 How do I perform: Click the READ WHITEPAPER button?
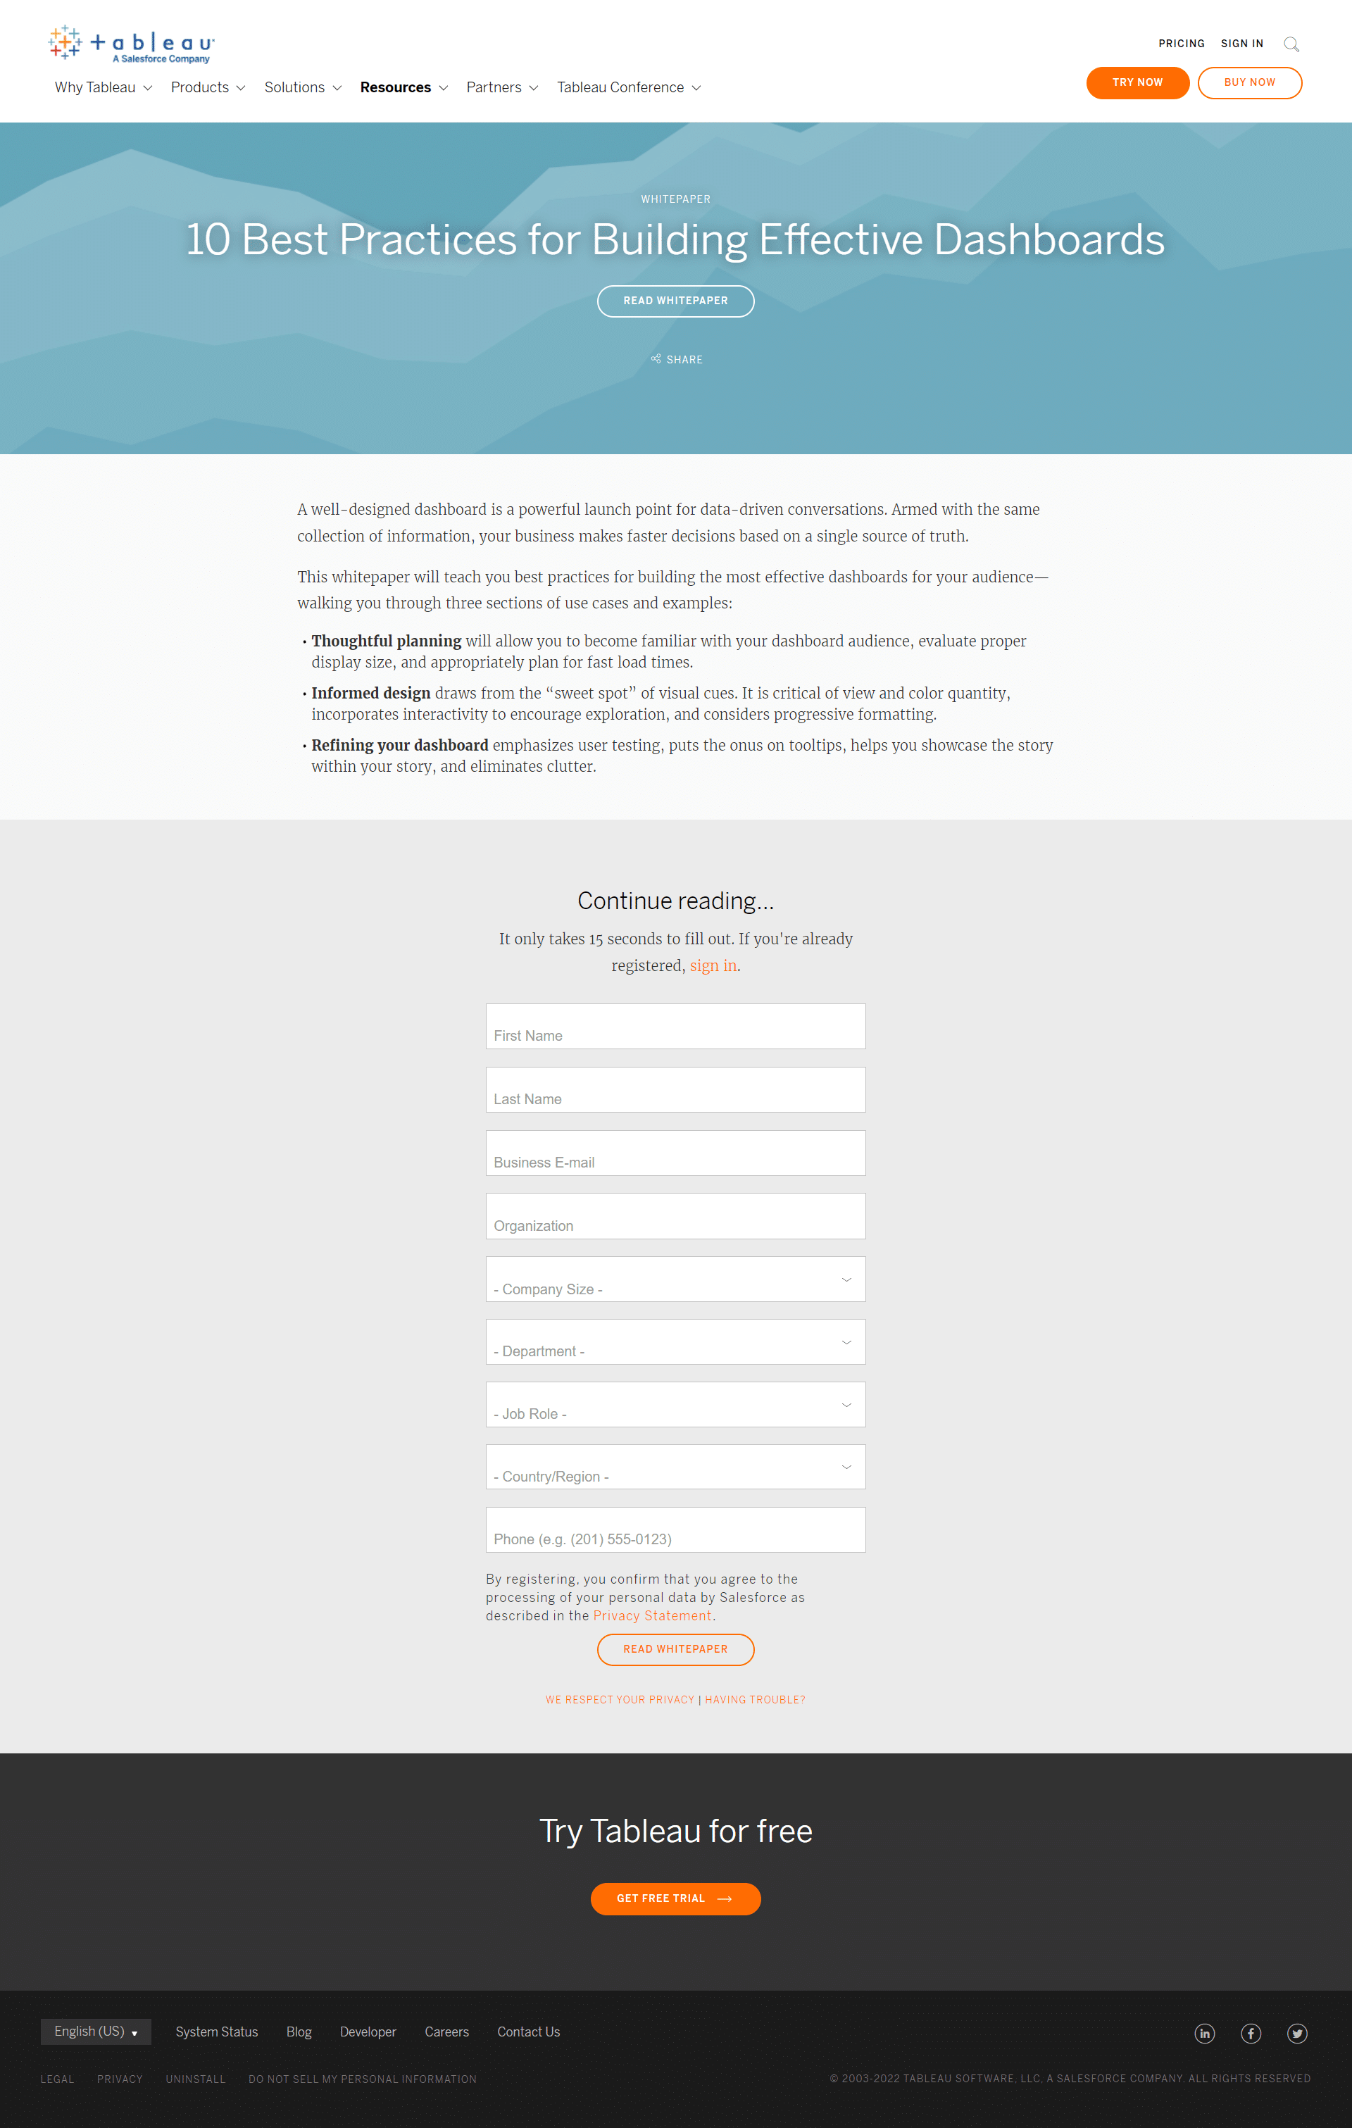pyautogui.click(x=675, y=301)
